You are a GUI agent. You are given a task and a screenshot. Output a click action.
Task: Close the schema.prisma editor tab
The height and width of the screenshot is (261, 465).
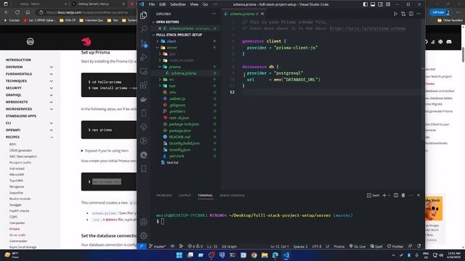(262, 14)
